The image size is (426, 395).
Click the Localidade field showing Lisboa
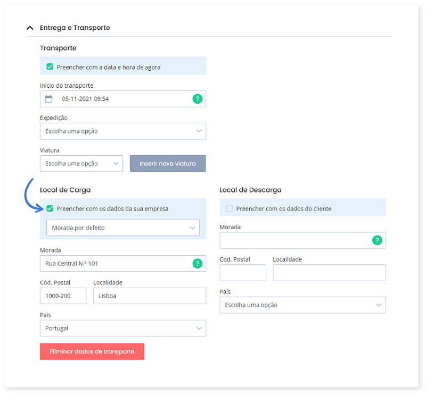click(x=149, y=296)
